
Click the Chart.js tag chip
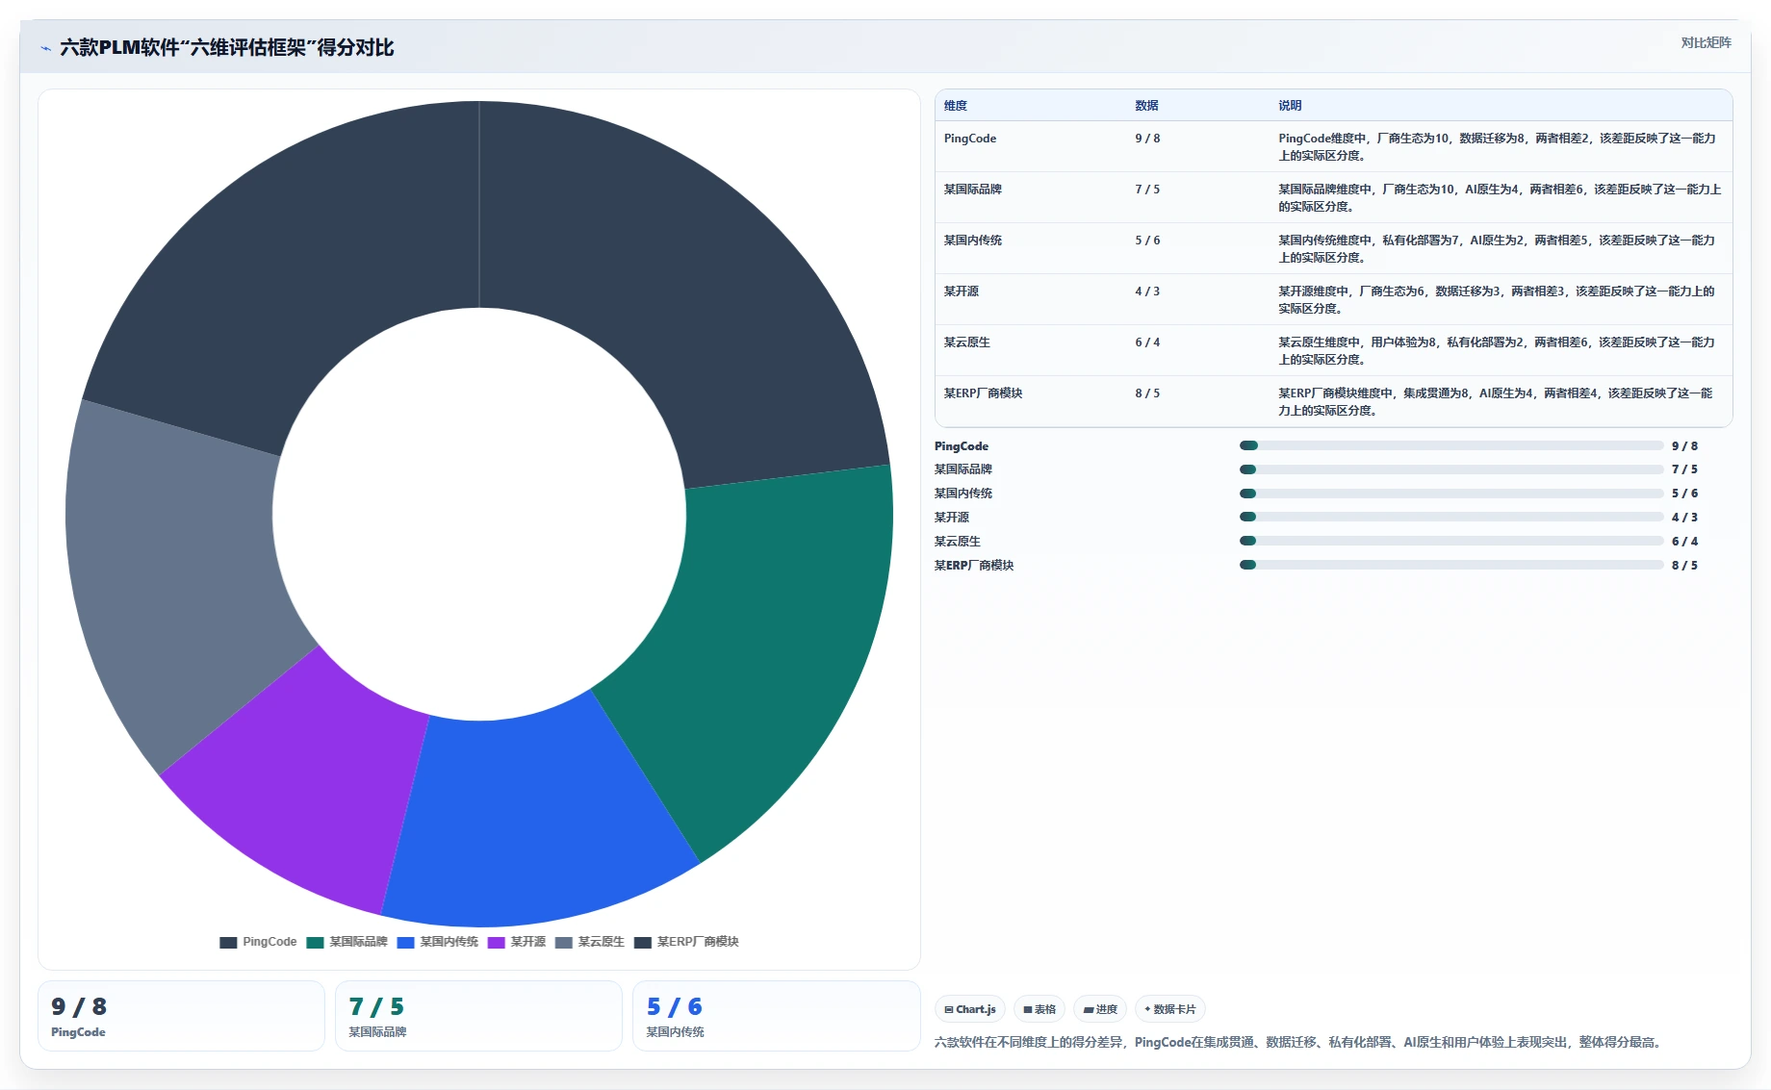pos(970,1009)
